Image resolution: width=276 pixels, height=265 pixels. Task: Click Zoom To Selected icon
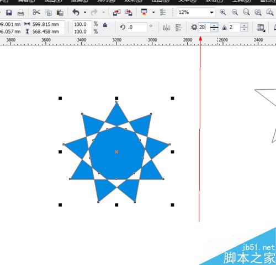point(246,12)
